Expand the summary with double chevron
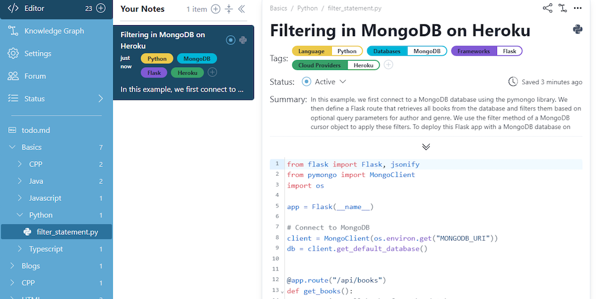The width and height of the screenshot is (598, 299). (x=426, y=147)
